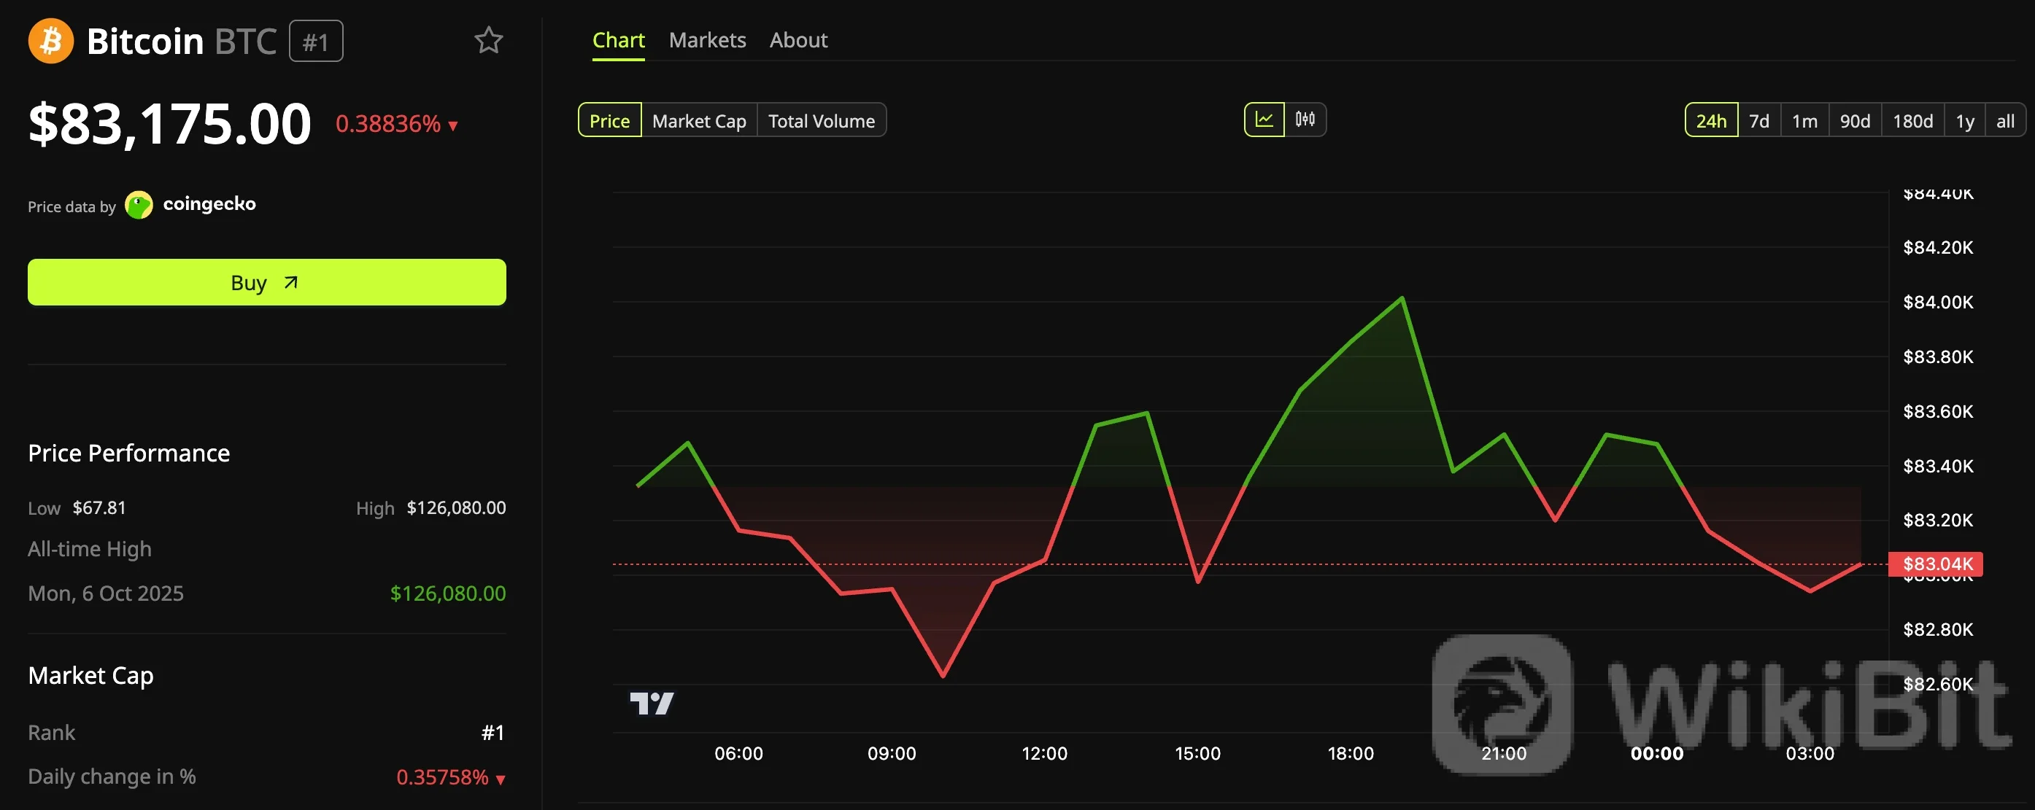Click the $83.04K current price label
This screenshot has height=810, width=2035.
pos(1936,564)
